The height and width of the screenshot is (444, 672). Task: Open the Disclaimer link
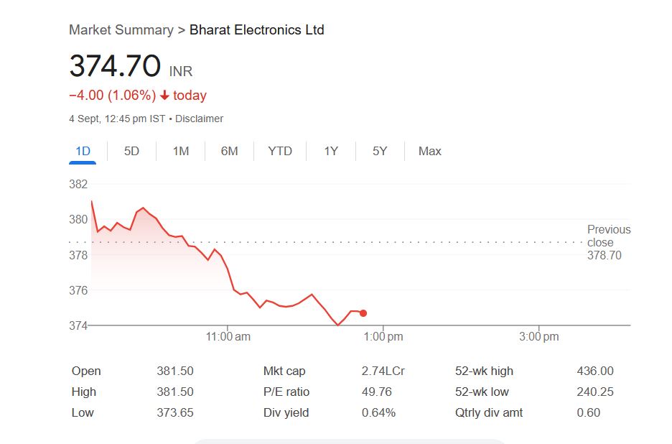(x=199, y=119)
